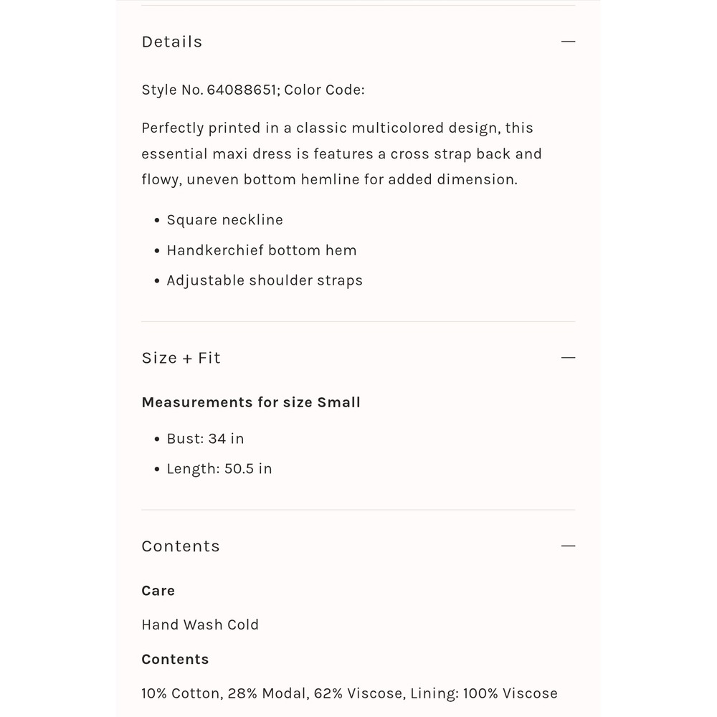The height and width of the screenshot is (717, 717).
Task: Click the Bust: 34 in measurement
Action: point(205,439)
